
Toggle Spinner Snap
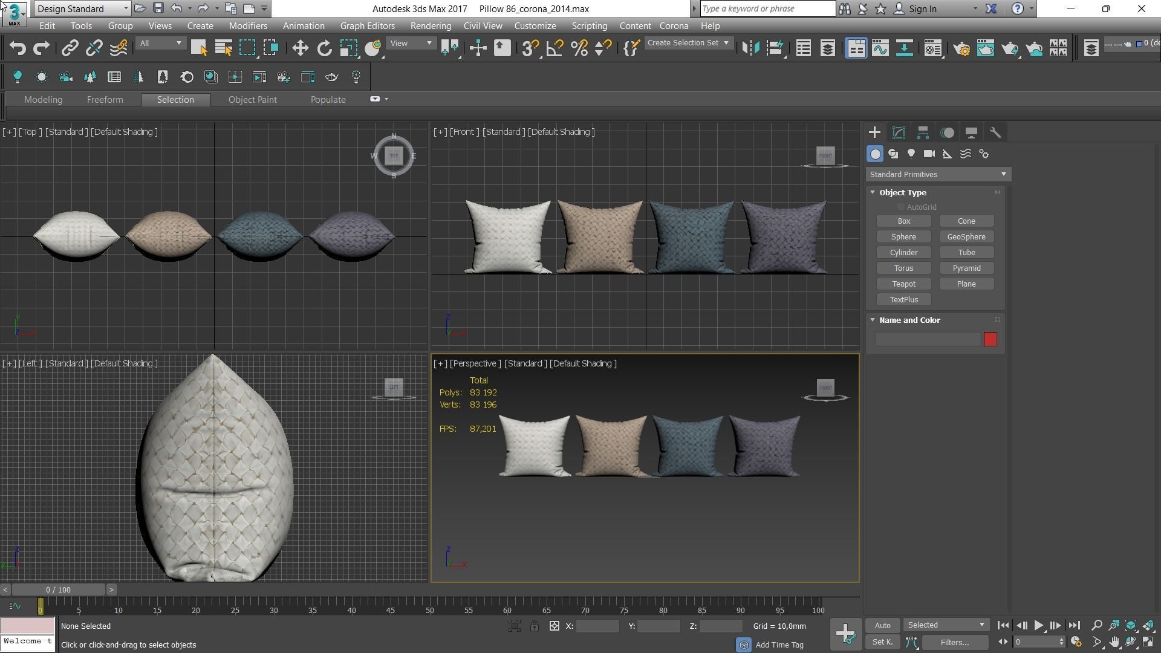point(603,48)
